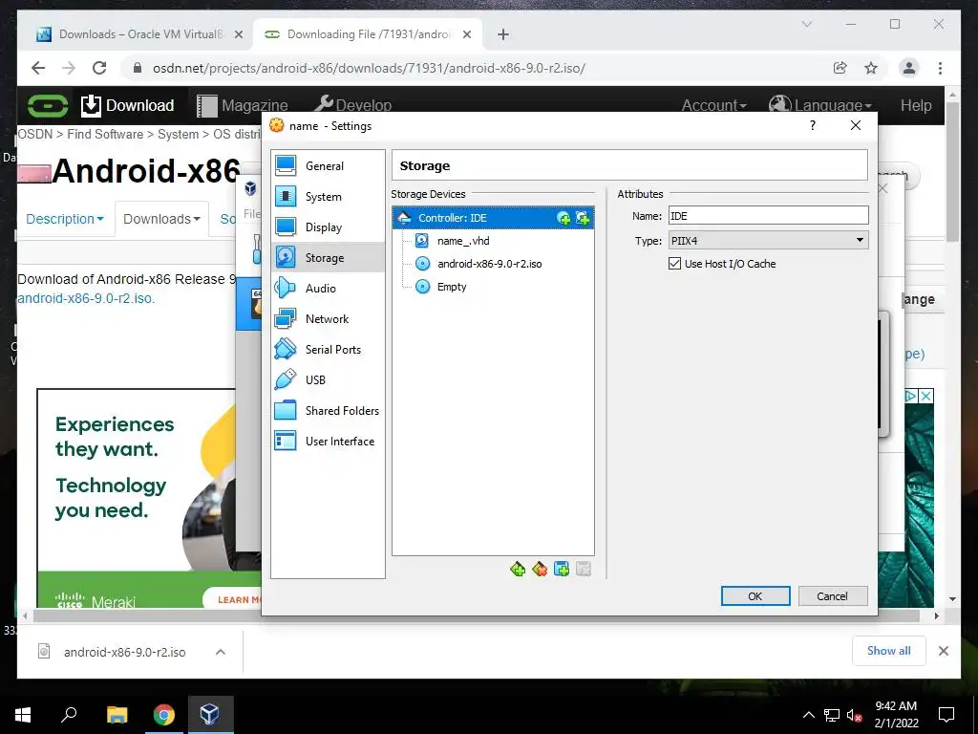Expand the Downloads tab dropdown
978x734 pixels.
(161, 219)
